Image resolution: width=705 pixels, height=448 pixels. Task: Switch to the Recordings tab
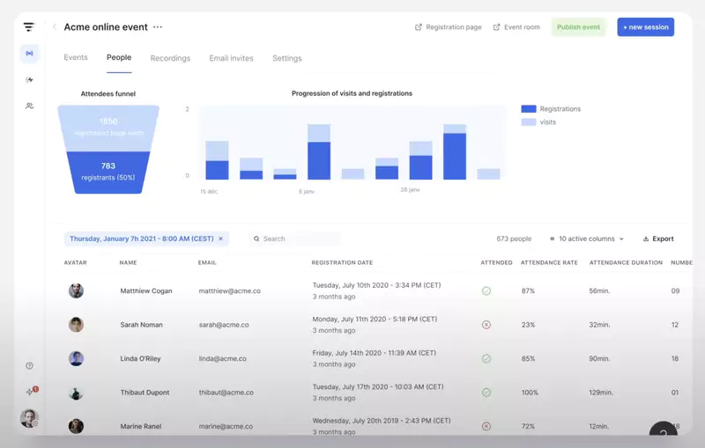(170, 58)
